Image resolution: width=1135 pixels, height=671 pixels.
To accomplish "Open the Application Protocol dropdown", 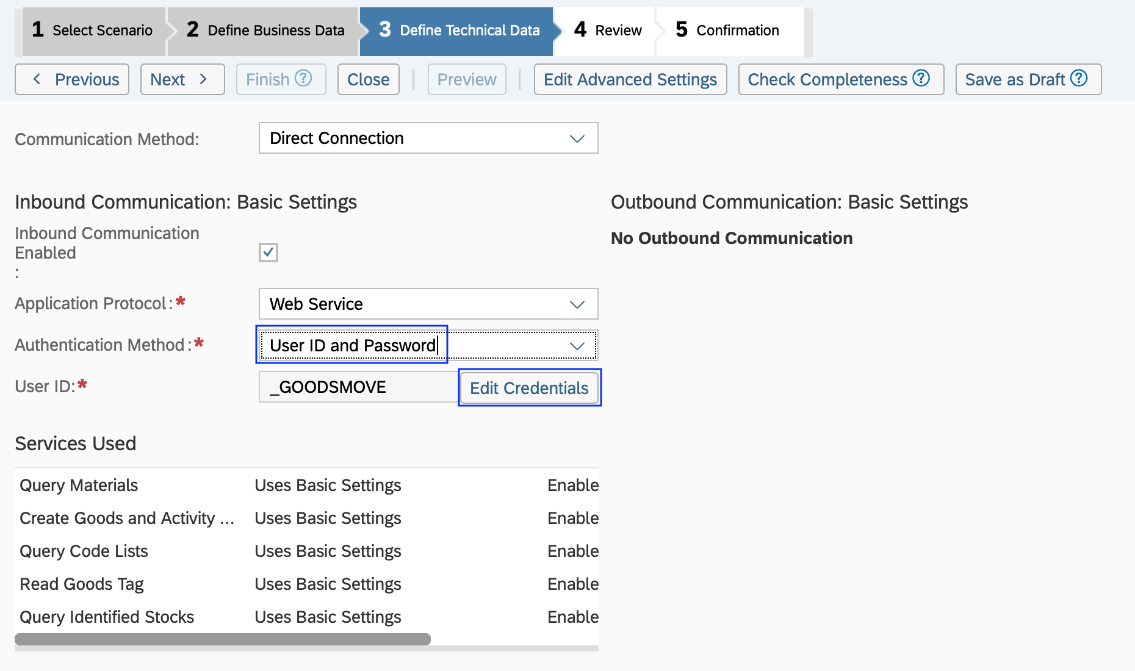I will click(576, 304).
